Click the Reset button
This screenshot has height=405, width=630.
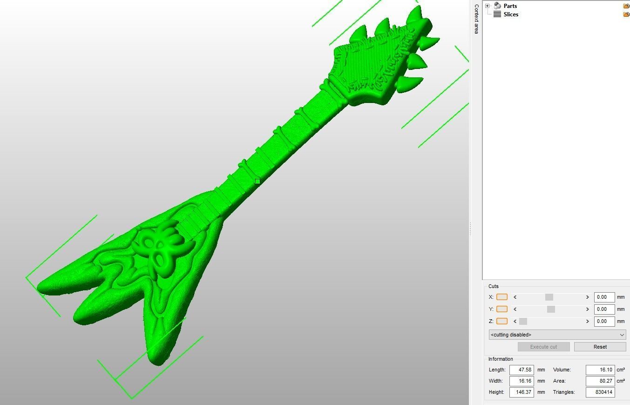600,347
